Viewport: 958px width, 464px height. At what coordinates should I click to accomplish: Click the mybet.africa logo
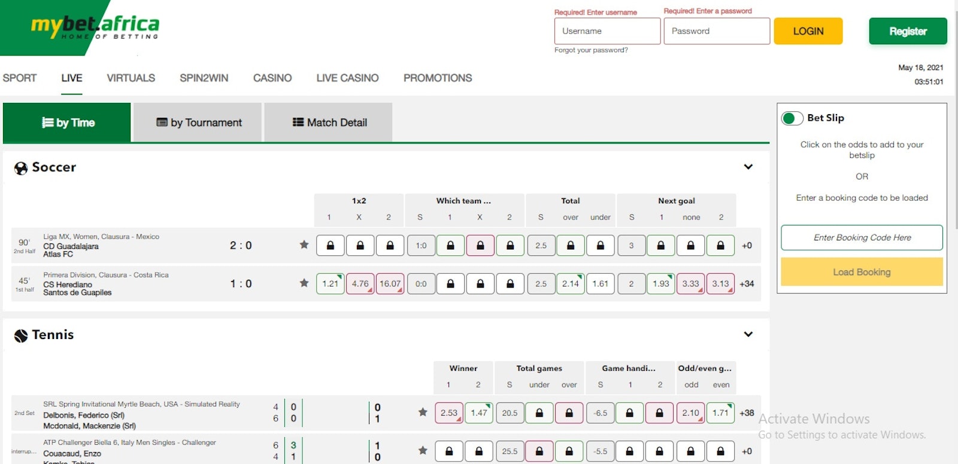click(x=95, y=27)
